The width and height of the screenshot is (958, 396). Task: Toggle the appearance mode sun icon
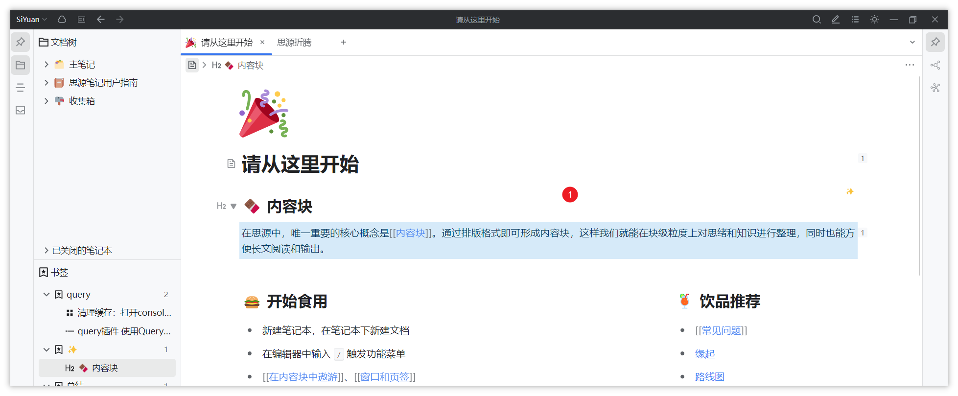(874, 20)
